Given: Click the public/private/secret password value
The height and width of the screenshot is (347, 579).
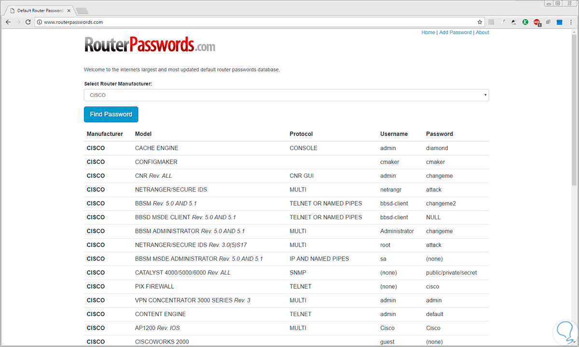Looking at the screenshot, I should point(452,273).
